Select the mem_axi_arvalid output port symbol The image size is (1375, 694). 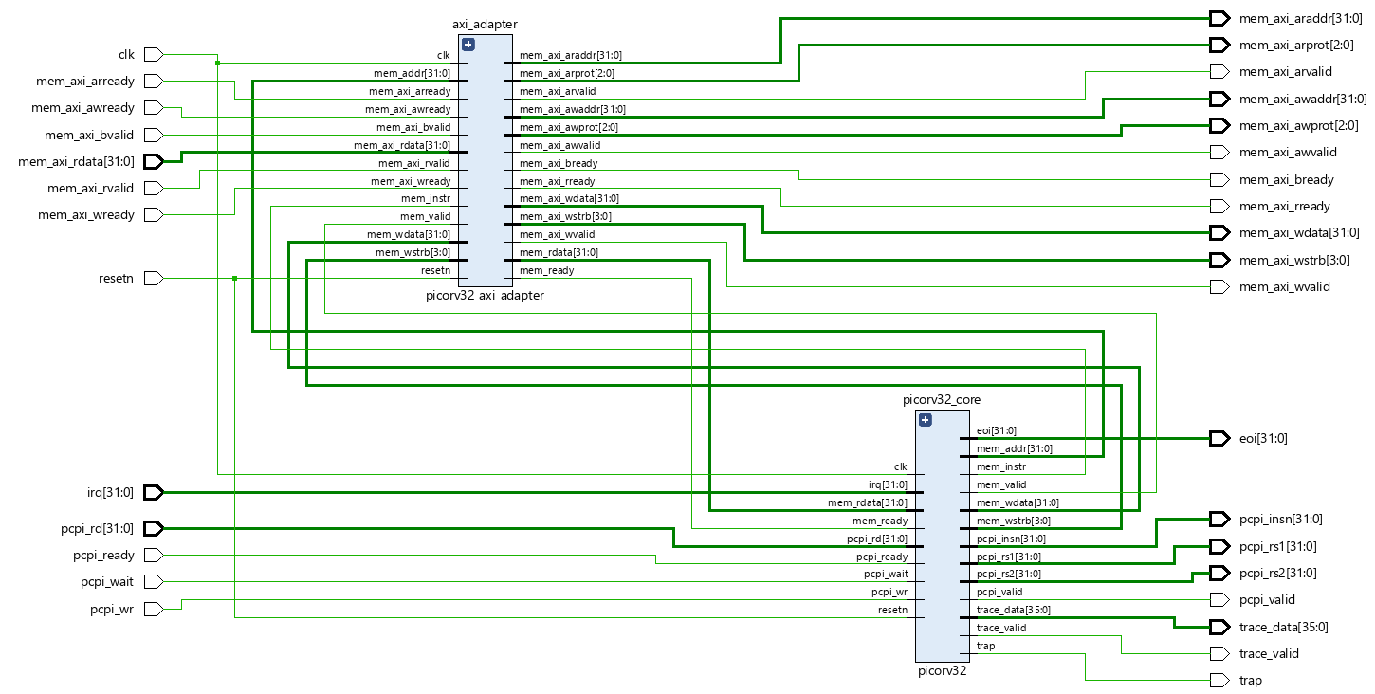tap(1219, 71)
